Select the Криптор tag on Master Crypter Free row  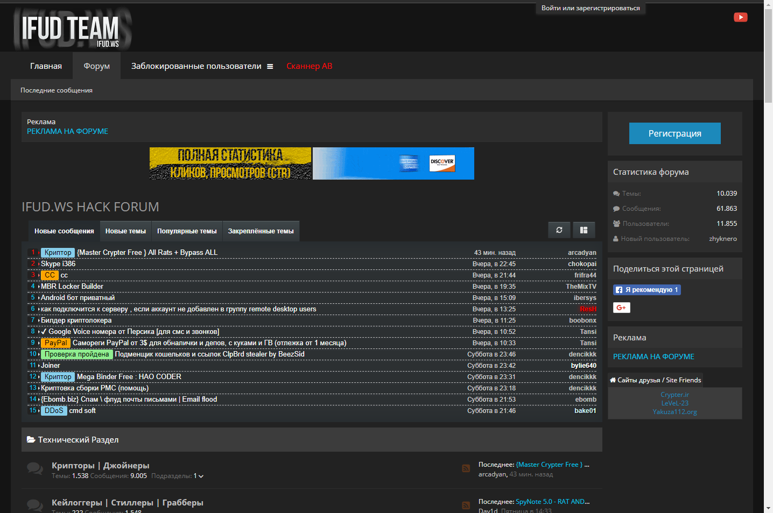pos(58,253)
